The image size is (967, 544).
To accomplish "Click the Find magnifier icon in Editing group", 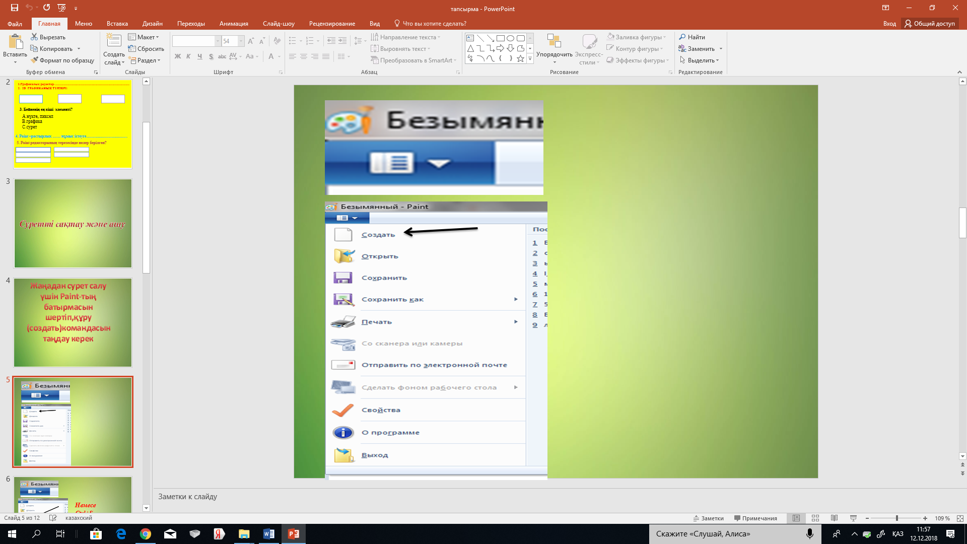I will pos(682,37).
